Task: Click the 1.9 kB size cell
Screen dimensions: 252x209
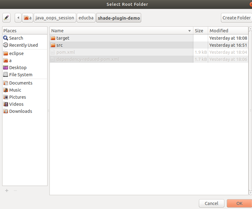Action: (x=201, y=52)
